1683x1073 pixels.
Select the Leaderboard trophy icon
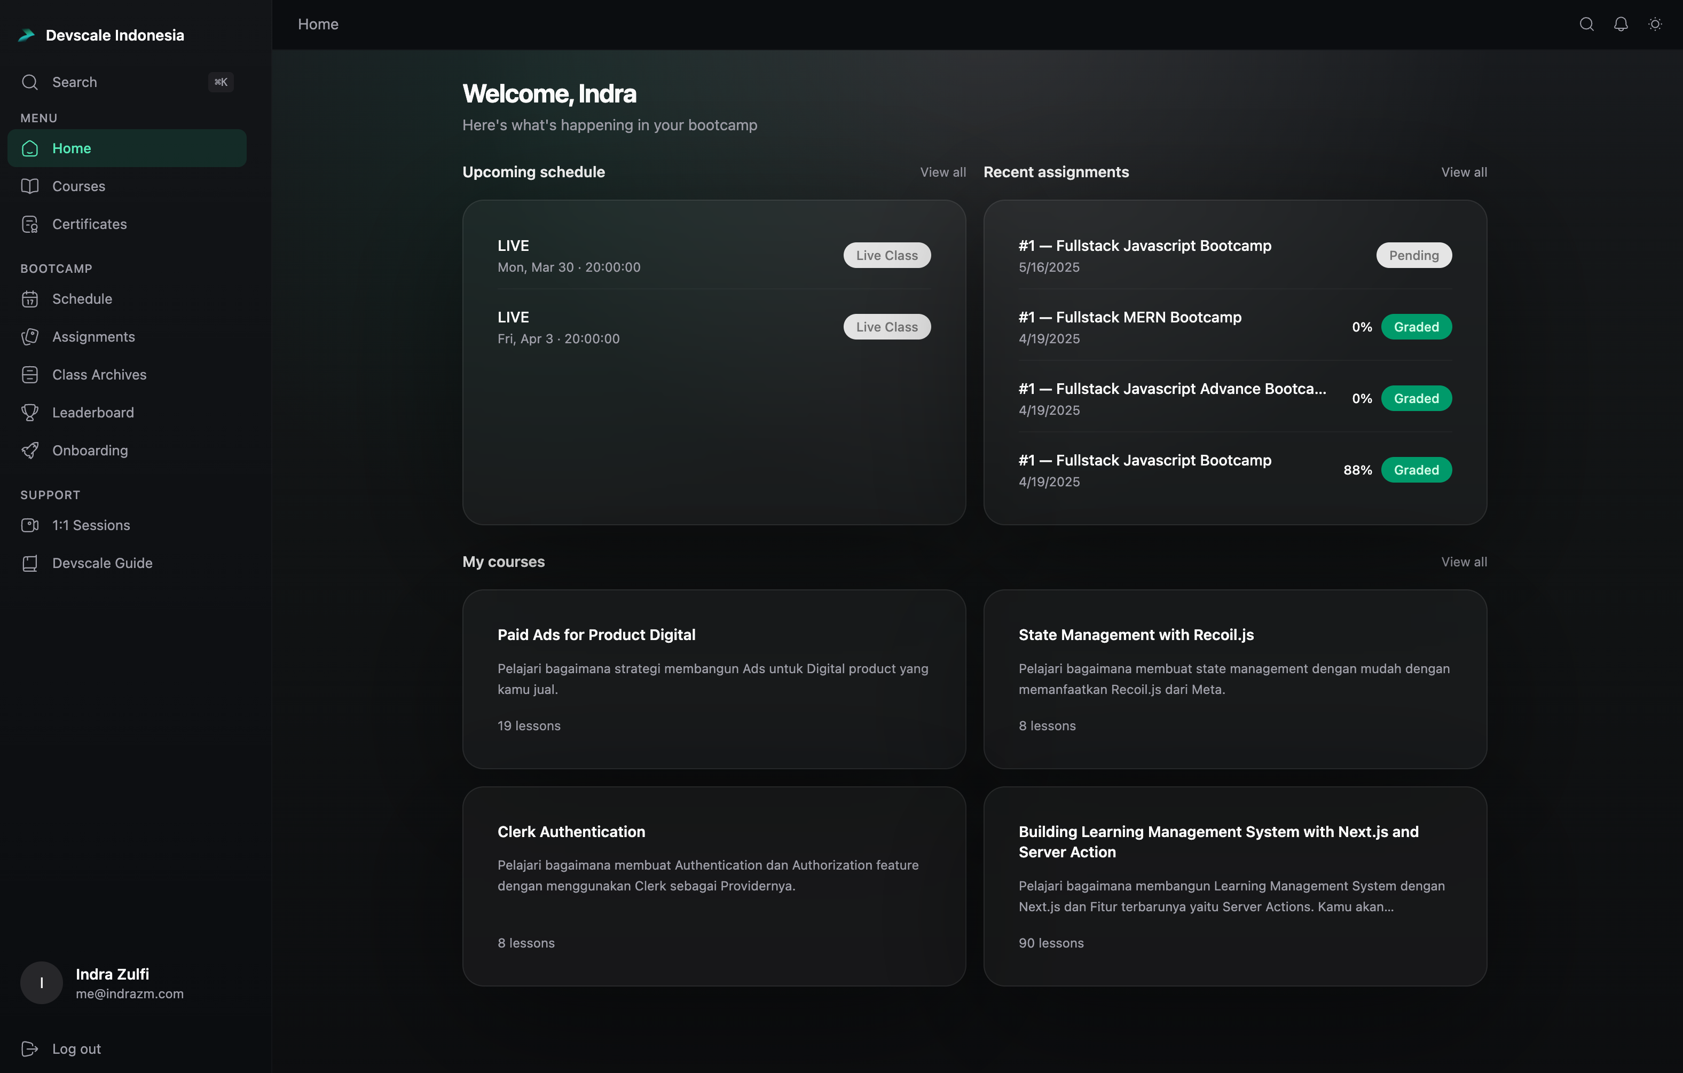[x=30, y=412]
